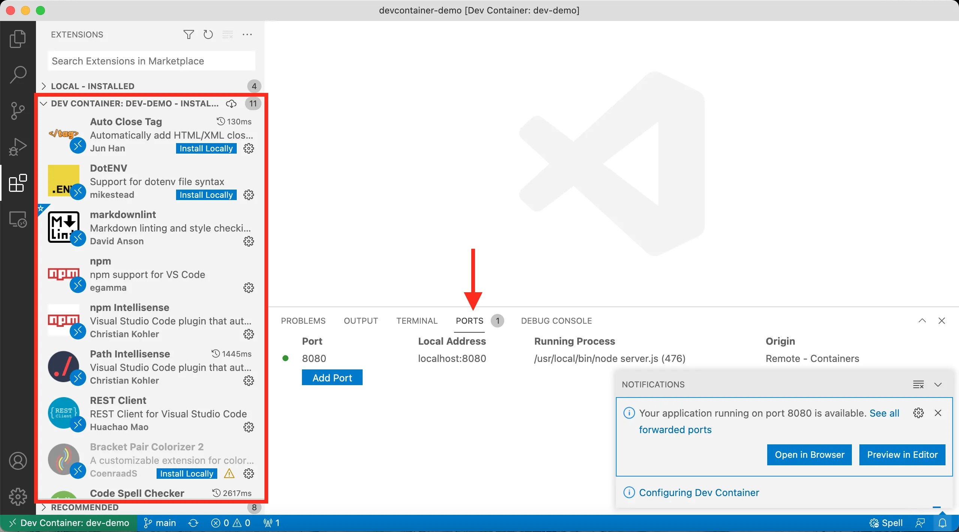Install Auto Close Tag locally

pyautogui.click(x=206, y=148)
